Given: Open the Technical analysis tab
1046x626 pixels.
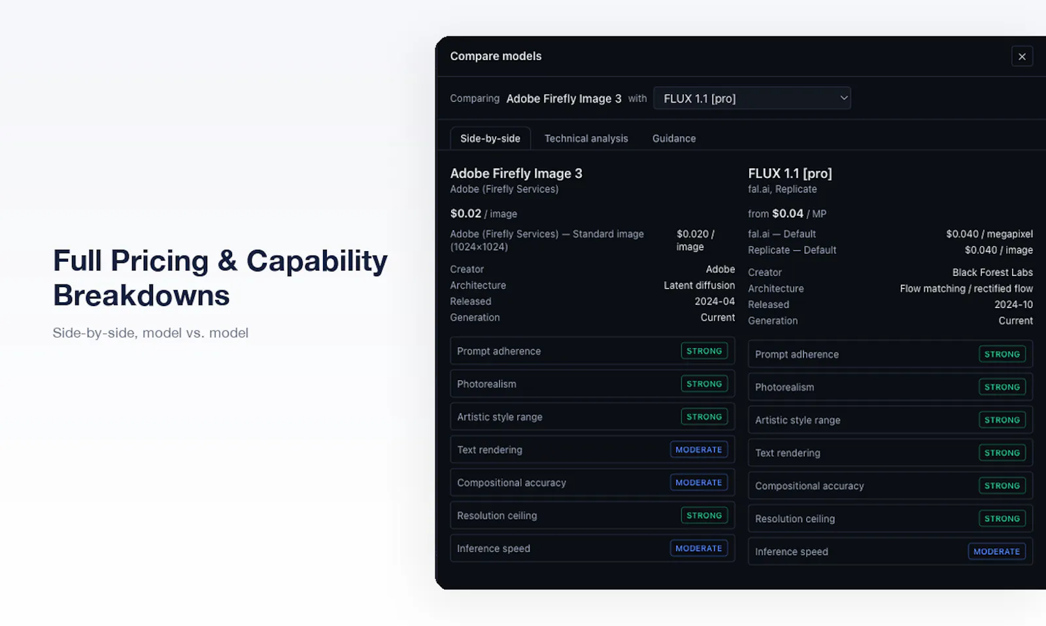Looking at the screenshot, I should click(586, 139).
